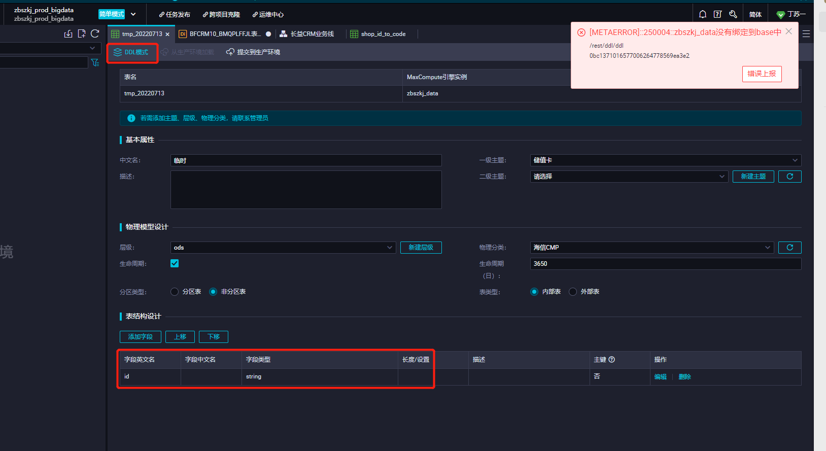Select the 外部表 radio button

click(573, 292)
